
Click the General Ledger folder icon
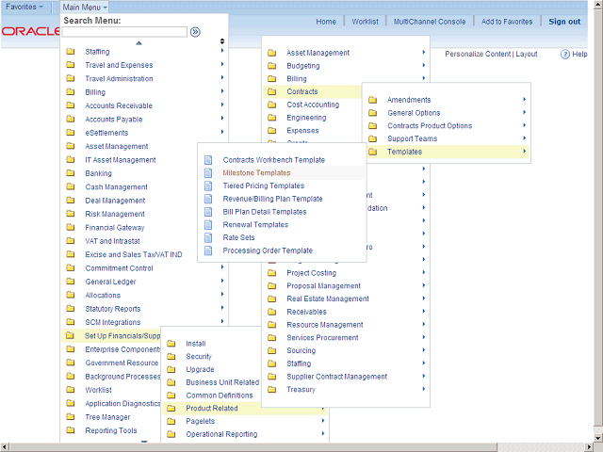point(70,282)
